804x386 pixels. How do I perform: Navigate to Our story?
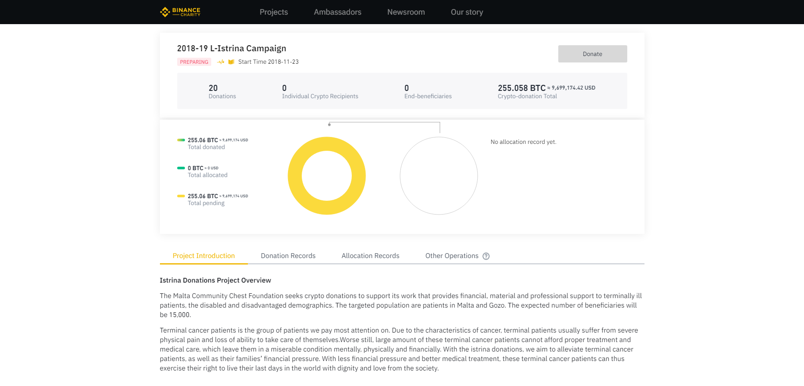tap(467, 12)
